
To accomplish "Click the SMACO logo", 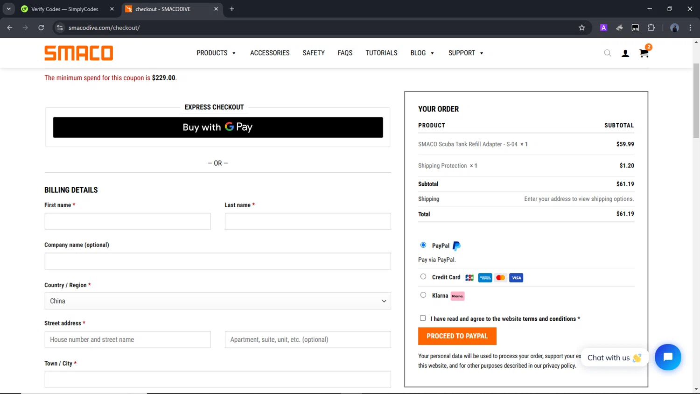I will [x=78, y=53].
